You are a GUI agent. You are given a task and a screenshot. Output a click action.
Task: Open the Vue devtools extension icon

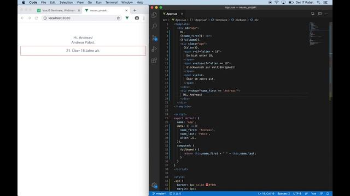click(127, 18)
